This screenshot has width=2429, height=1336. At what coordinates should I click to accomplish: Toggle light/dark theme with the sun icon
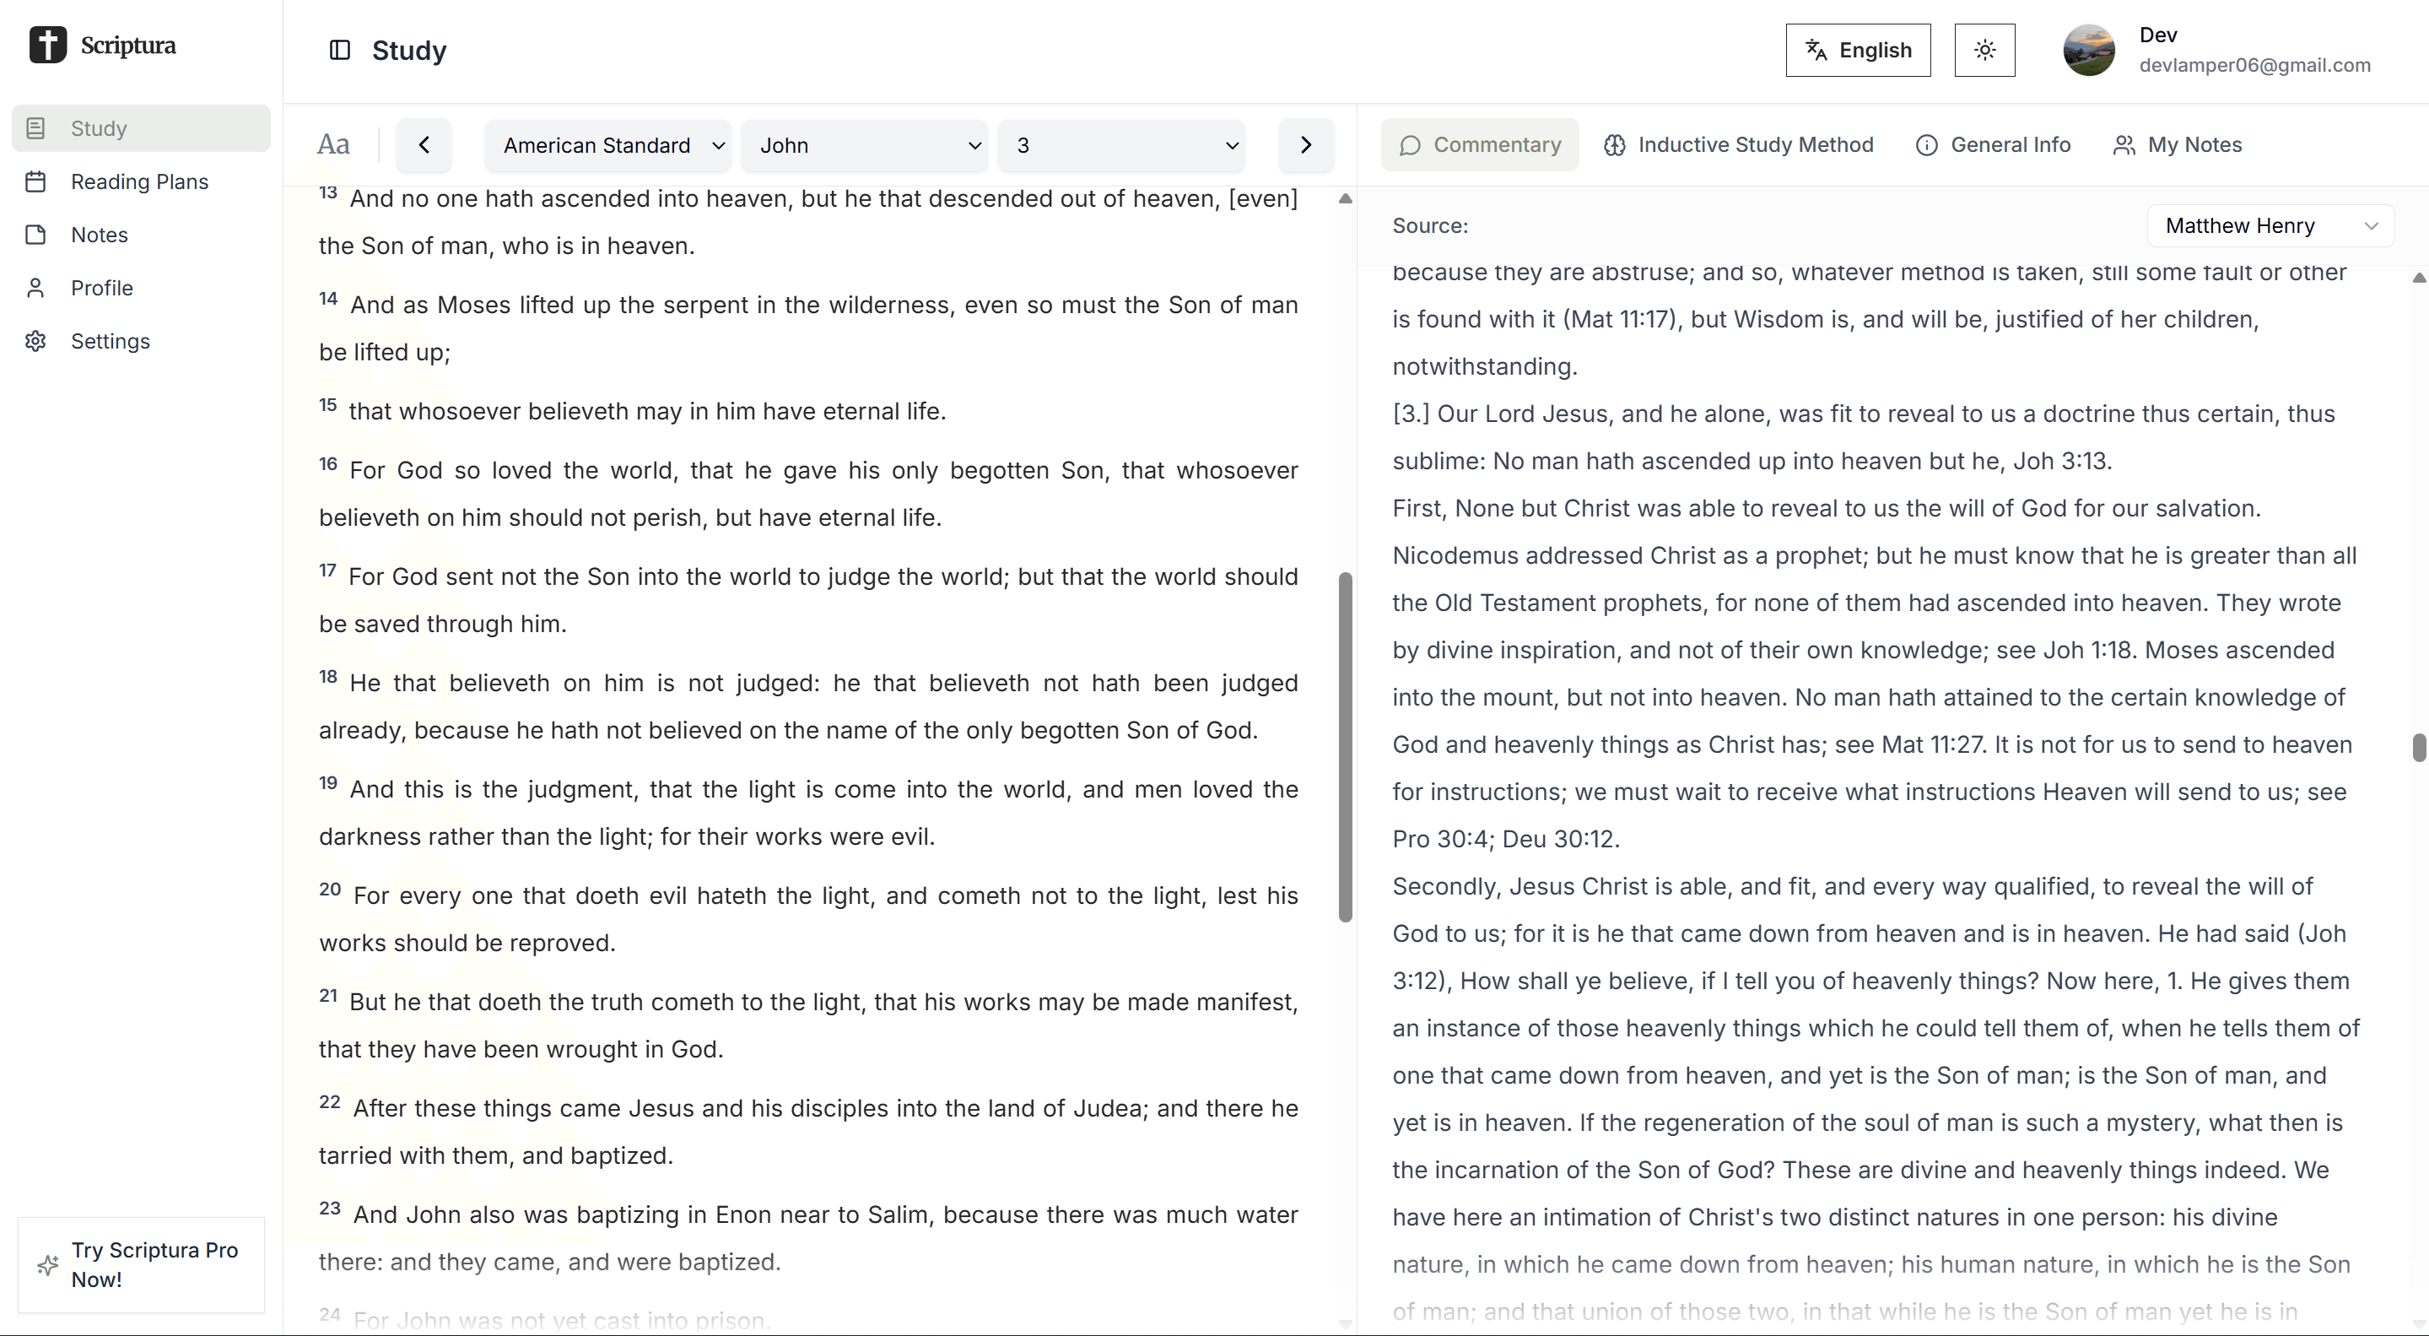click(1984, 50)
